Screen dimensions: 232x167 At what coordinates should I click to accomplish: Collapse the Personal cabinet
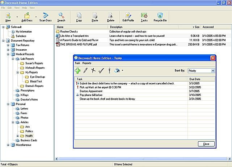pyautogui.click(x=8, y=104)
